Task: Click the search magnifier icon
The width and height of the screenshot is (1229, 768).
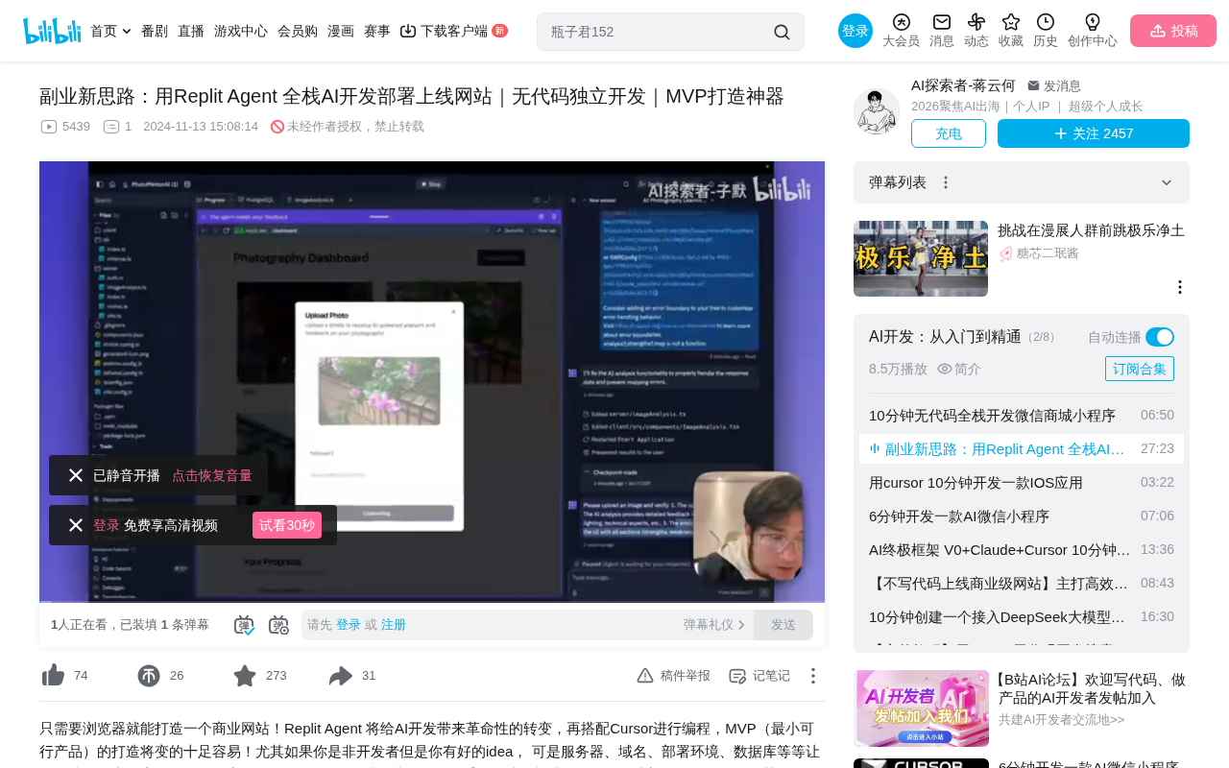Action: tap(782, 32)
